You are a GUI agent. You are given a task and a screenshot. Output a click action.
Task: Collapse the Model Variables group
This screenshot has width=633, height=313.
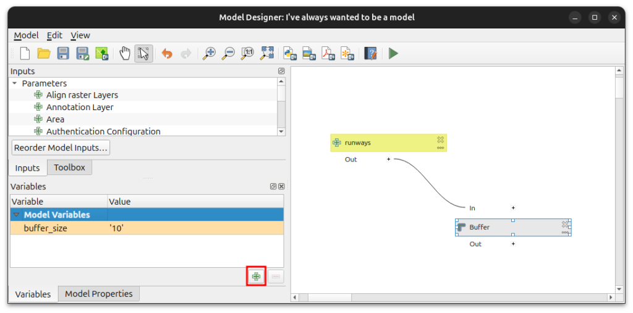16,215
